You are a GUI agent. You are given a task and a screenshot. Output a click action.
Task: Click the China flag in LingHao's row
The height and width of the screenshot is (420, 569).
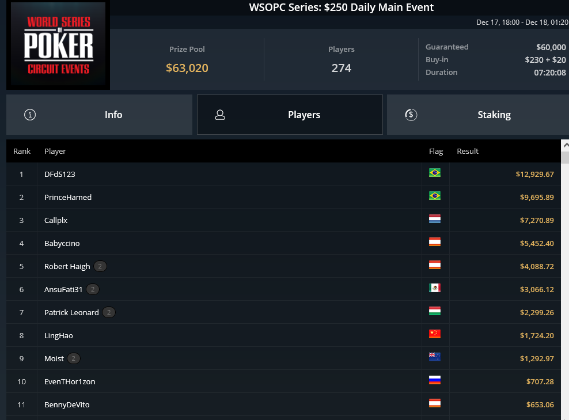[x=434, y=334]
